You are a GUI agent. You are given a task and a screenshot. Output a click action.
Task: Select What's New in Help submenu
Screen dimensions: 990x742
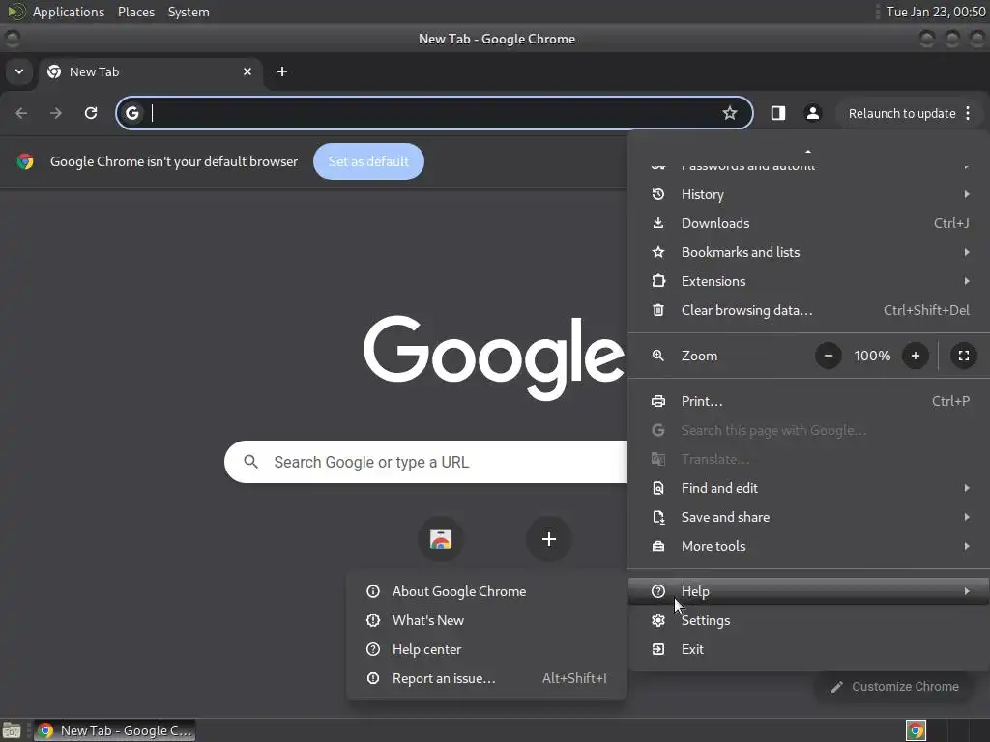click(487, 621)
